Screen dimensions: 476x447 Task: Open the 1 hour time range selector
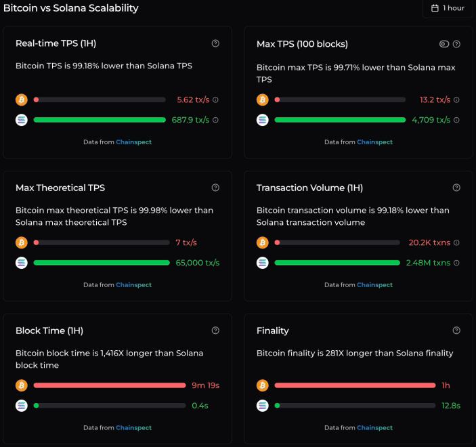pyautogui.click(x=448, y=8)
